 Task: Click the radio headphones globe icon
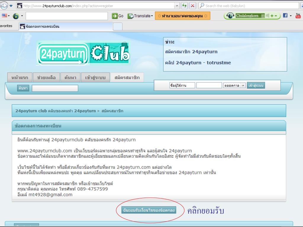coord(230,16)
